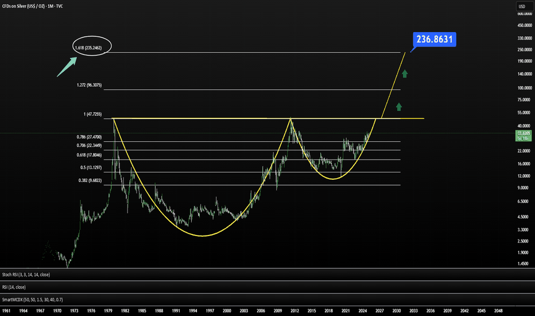Viewport: 535px width, 316px height.
Task: Select the blue 236.8631 price callout
Action: [435, 39]
